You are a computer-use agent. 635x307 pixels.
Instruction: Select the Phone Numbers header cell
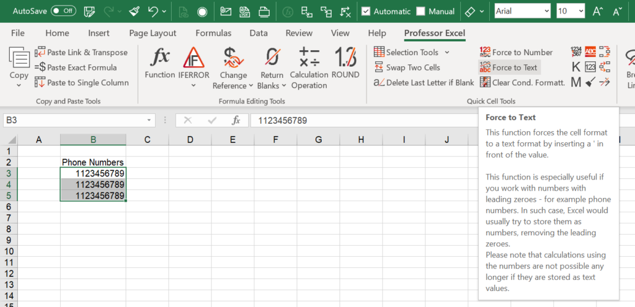pyautogui.click(x=93, y=162)
